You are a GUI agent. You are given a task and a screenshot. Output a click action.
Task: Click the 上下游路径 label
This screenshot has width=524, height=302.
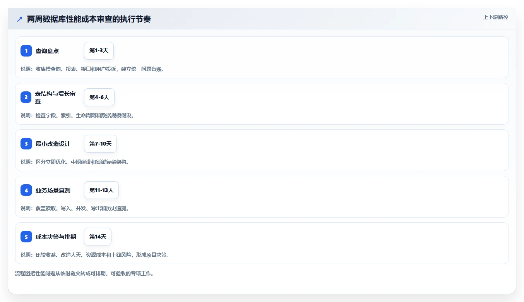(495, 17)
